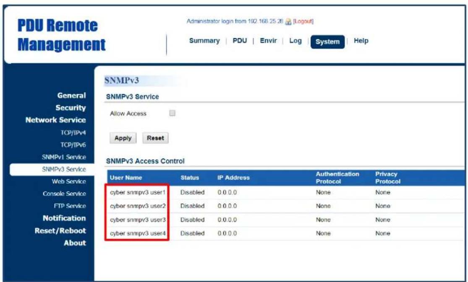
Task: Open user cyber snmpv3 user1
Action: (x=138, y=193)
